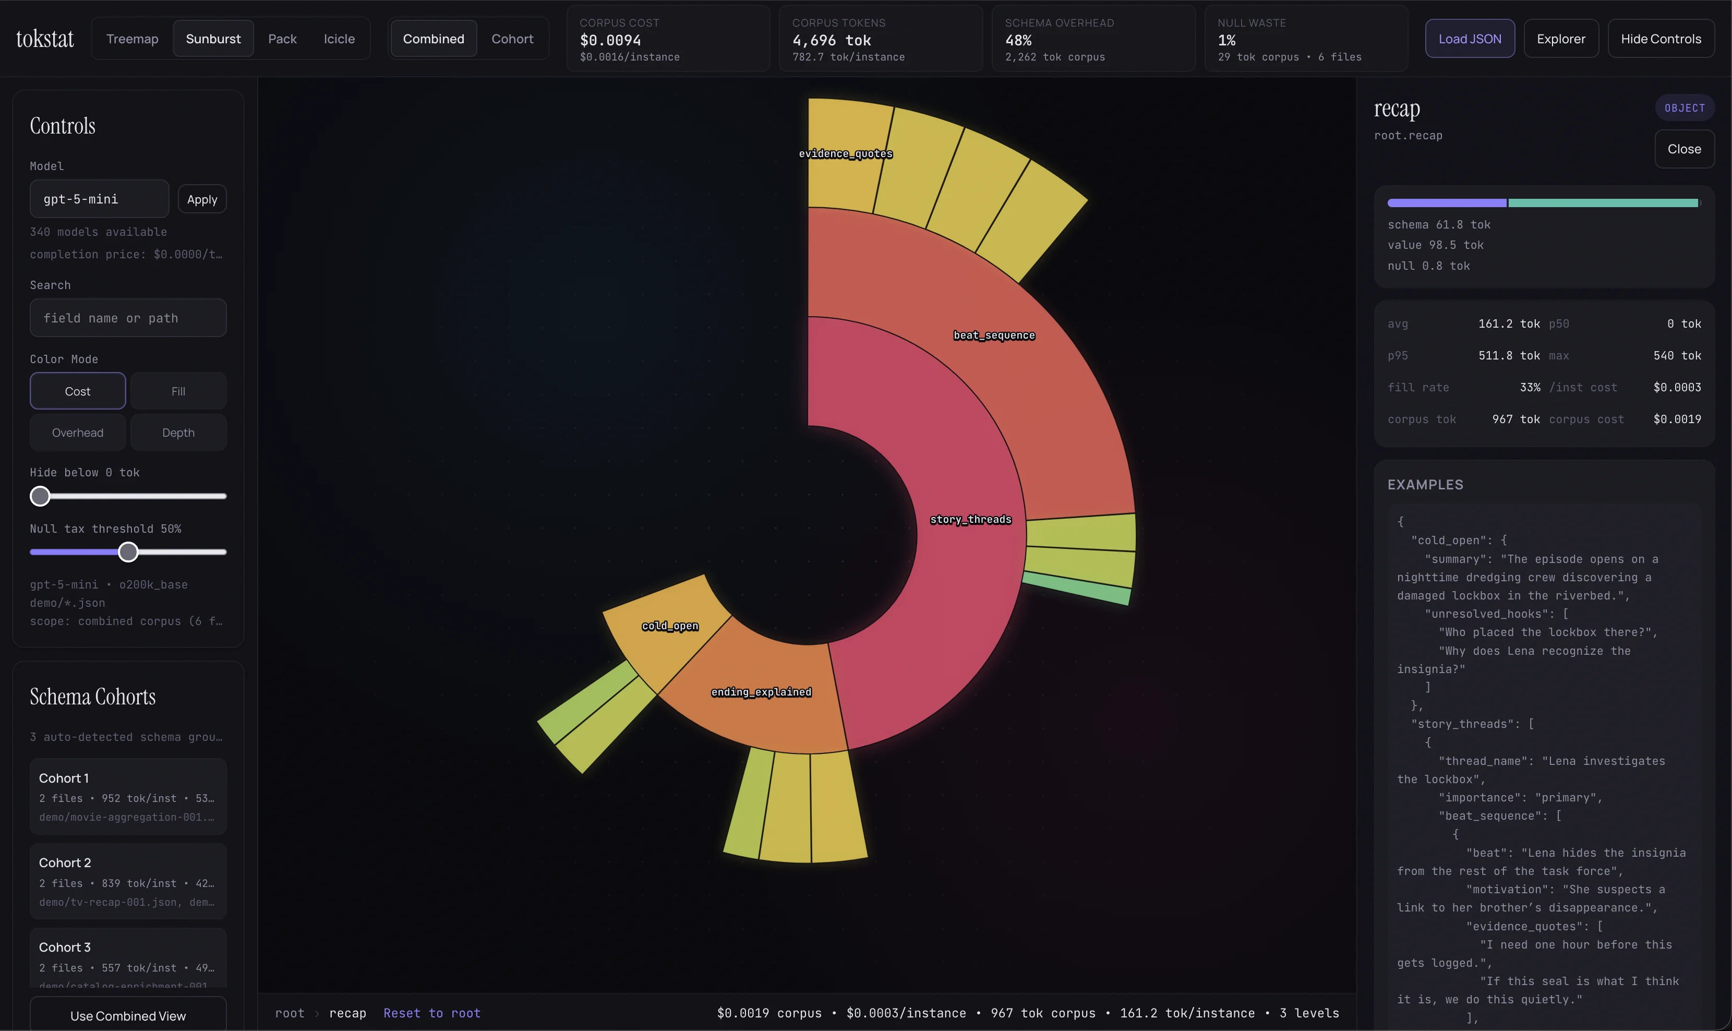Switch to Treemap view
Image resolution: width=1732 pixels, height=1031 pixels.
pyautogui.click(x=133, y=38)
